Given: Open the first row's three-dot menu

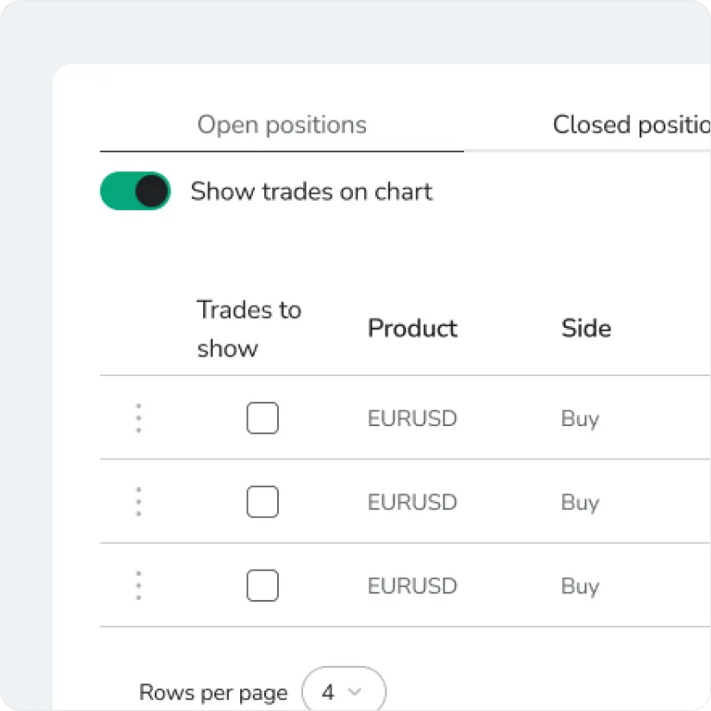Looking at the screenshot, I should 139,418.
